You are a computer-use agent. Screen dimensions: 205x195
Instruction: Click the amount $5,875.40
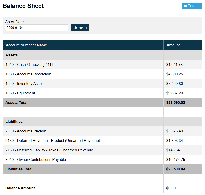tap(174, 131)
